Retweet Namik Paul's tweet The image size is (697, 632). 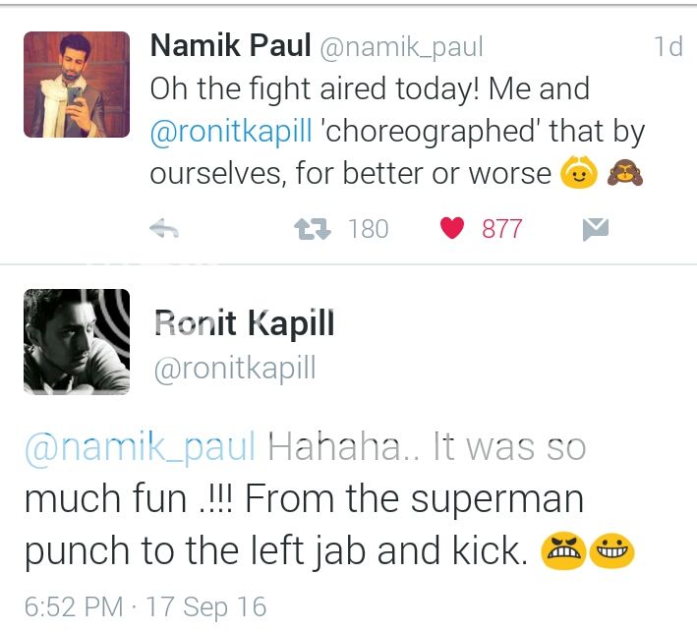[x=313, y=230]
